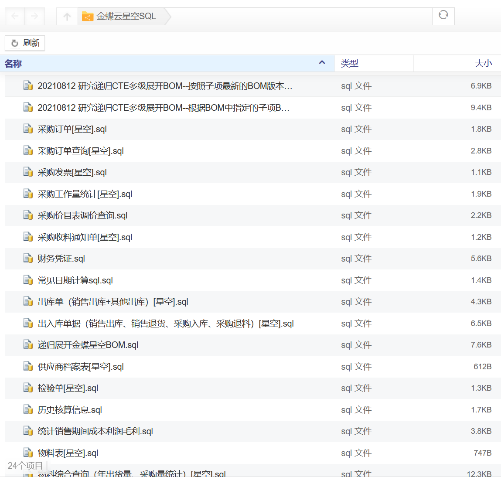
Task: Click the 4.3KB size value
Action: [481, 301]
